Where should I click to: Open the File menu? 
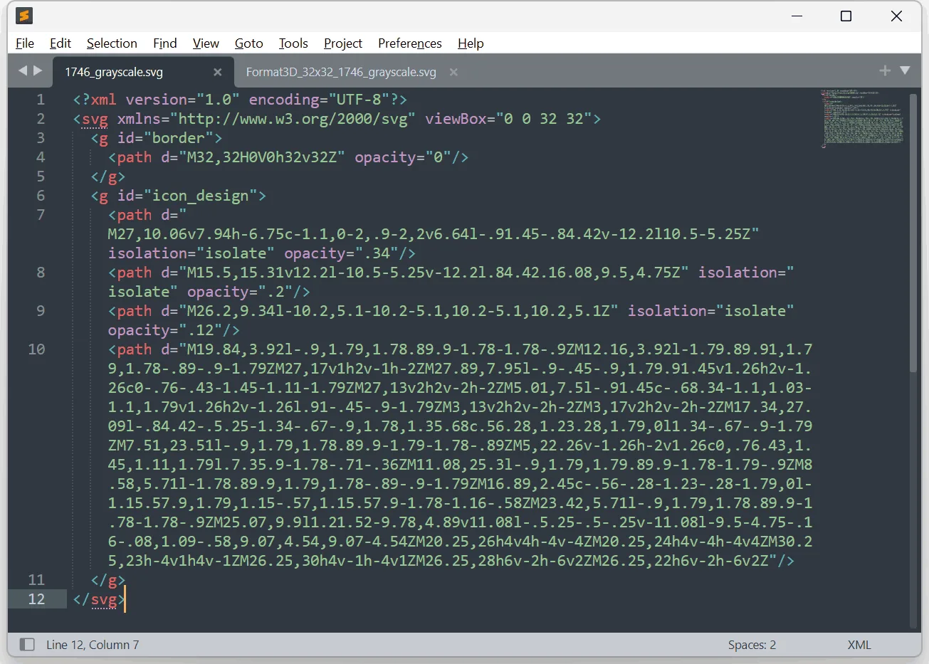[x=24, y=43]
